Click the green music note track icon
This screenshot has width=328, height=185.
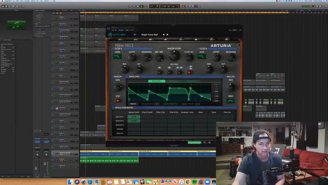click(16, 25)
